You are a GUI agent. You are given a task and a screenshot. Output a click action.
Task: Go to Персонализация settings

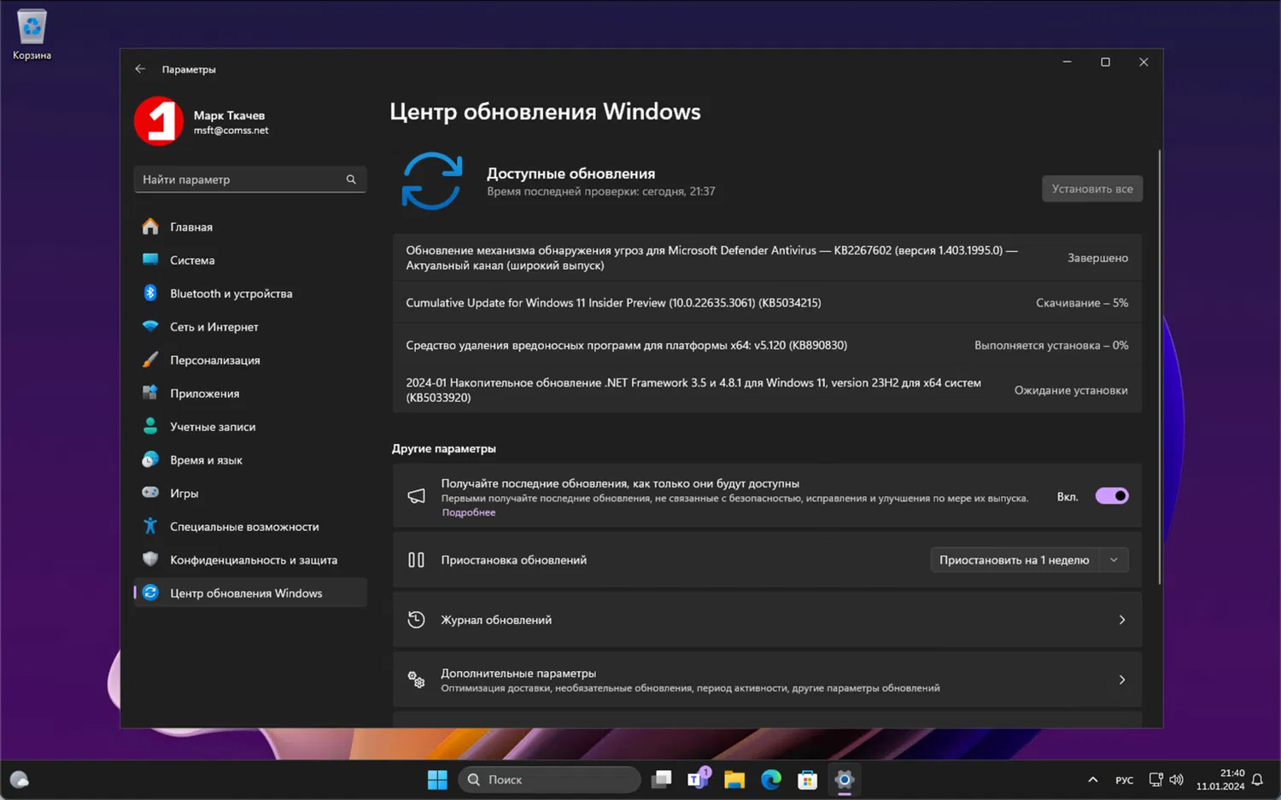pyautogui.click(x=214, y=360)
